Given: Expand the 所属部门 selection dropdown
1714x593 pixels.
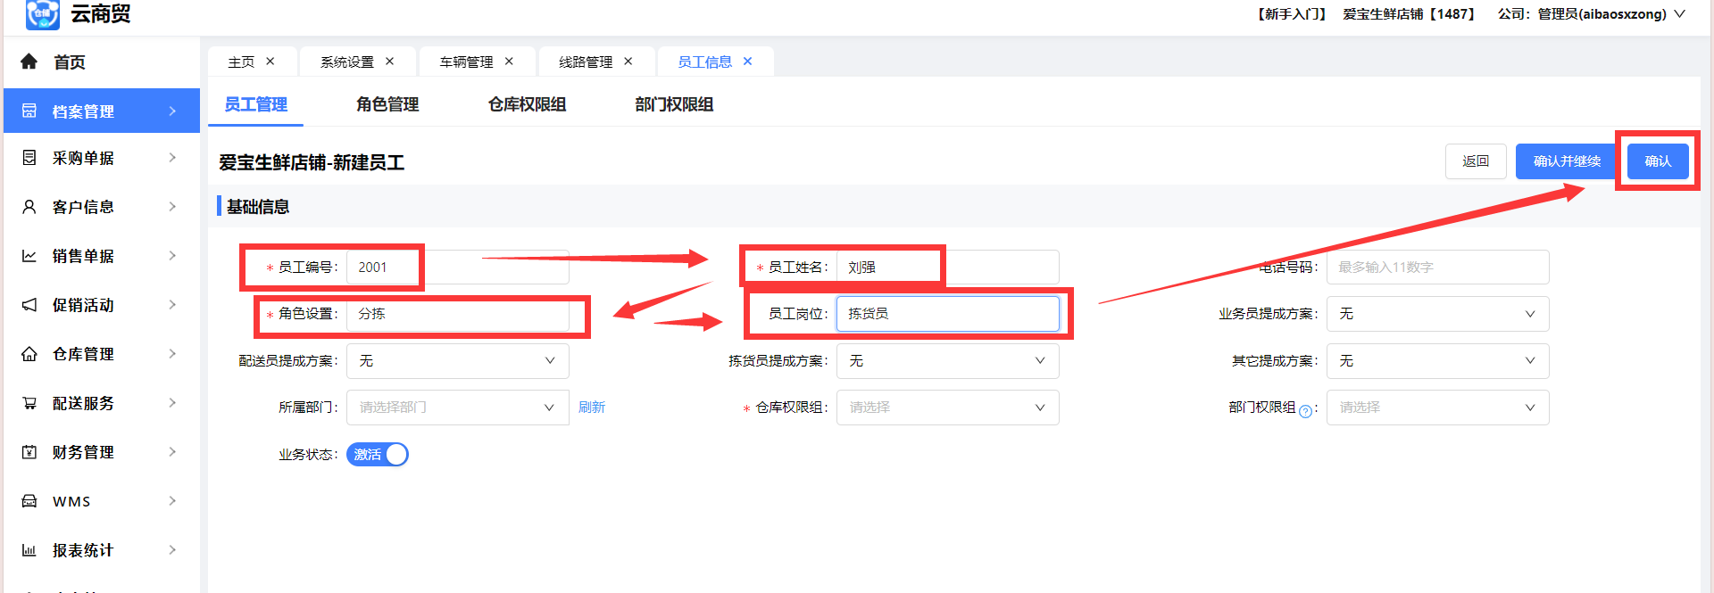Looking at the screenshot, I should pos(457,408).
